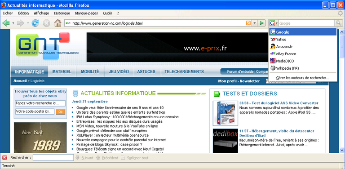Open 'Hébergement, visite du datacenter' link
Image resolution: width=345 pixels, height=169 pixels.
click(x=277, y=133)
